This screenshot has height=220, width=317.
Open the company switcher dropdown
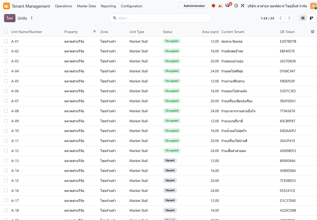click(277, 6)
